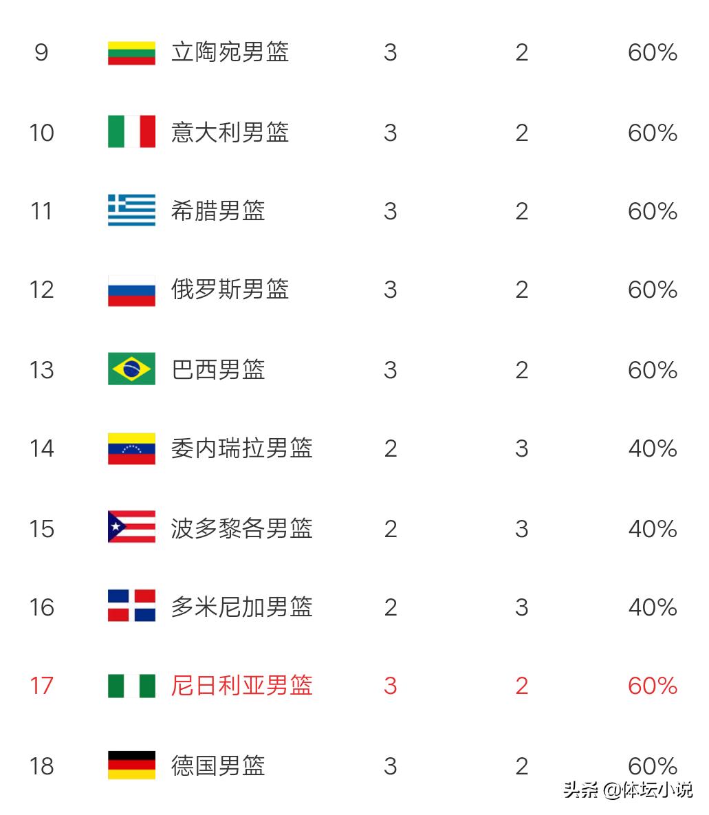This screenshot has height=815, width=709.
Task: Click the Germany flag icon
Action: point(131,765)
